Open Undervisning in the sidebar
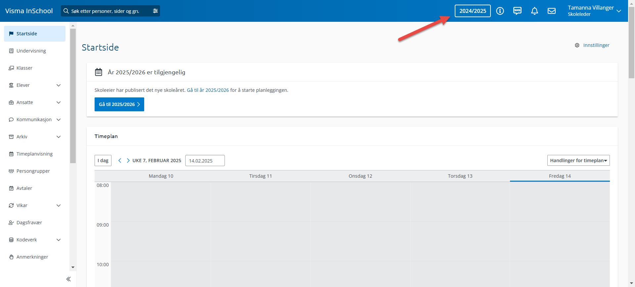 click(31, 51)
